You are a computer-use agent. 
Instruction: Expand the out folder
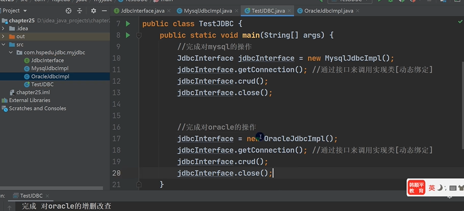pos(3,37)
